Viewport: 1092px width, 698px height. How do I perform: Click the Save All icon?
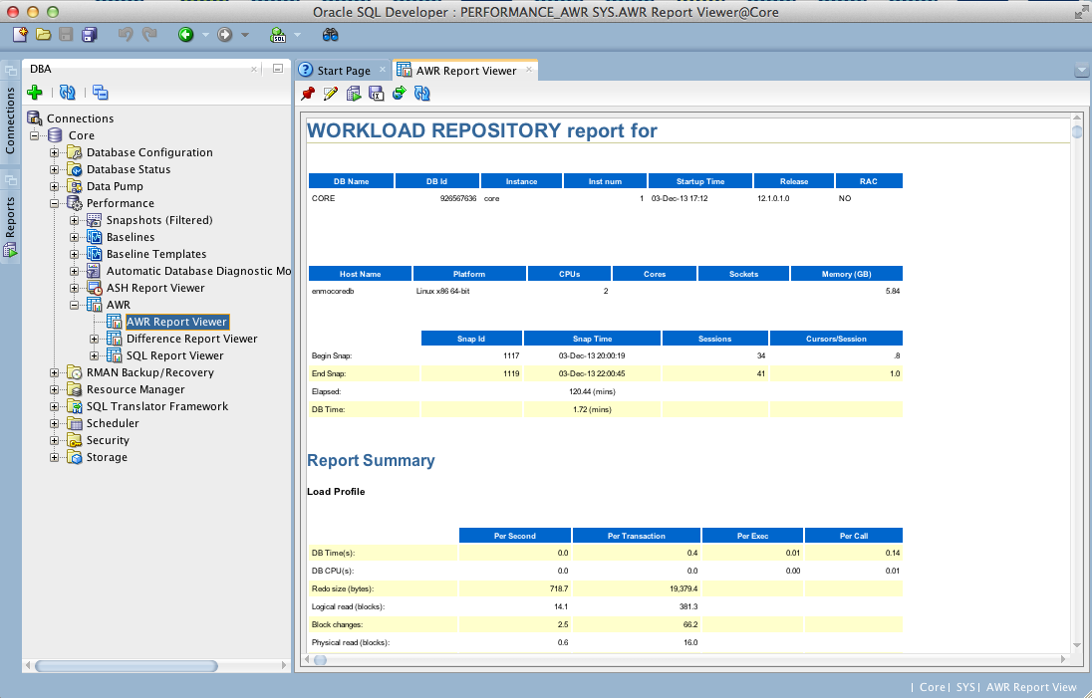tap(89, 34)
